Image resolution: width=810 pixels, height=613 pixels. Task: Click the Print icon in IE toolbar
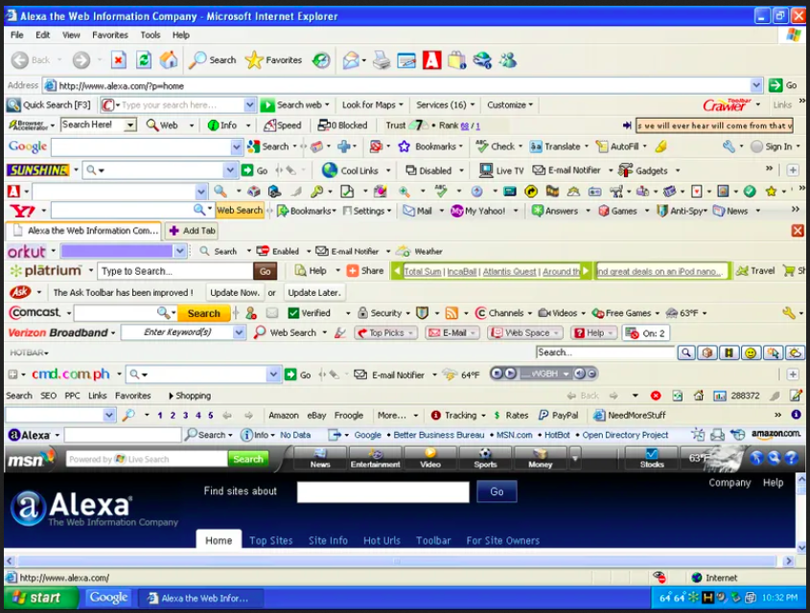[x=382, y=60]
